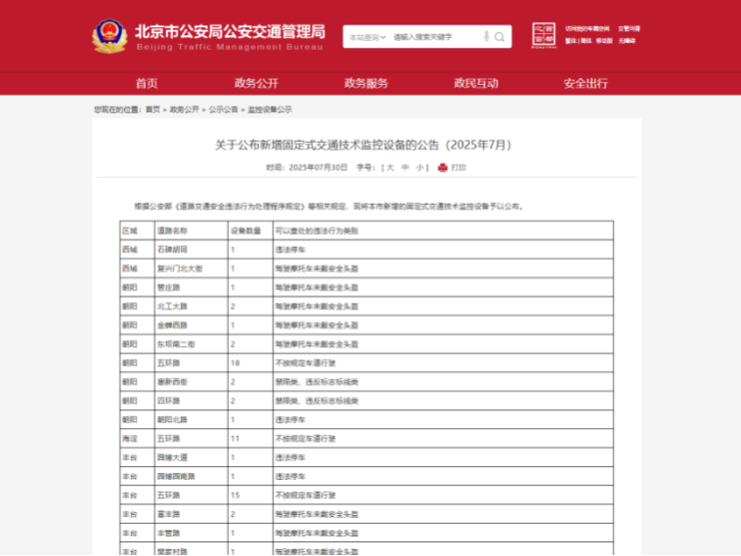
Task: Set font size to 大 (large)
Action: 390,167
